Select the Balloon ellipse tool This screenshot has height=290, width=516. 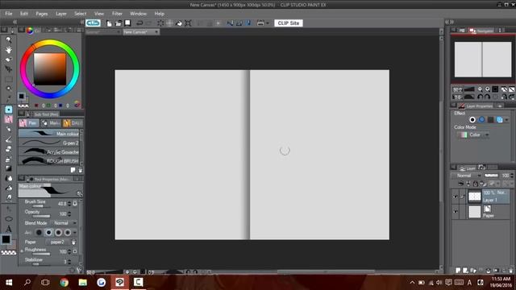(x=9, y=218)
